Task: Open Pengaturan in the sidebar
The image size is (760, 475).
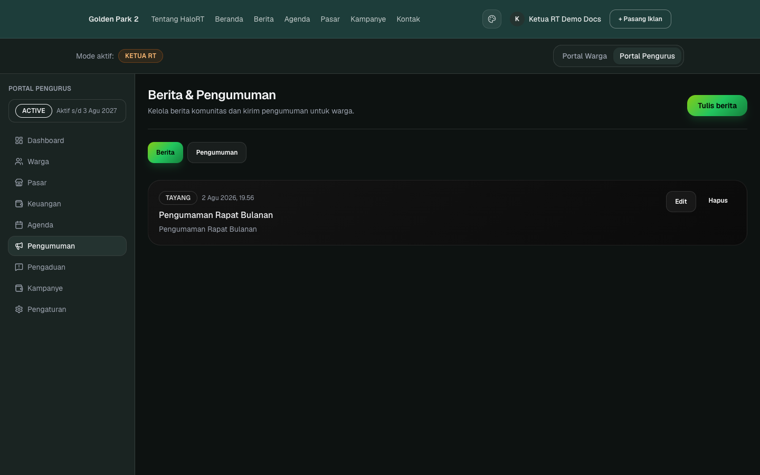Action: 67,309
